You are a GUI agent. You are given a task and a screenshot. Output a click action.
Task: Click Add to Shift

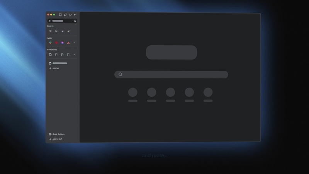pos(56,139)
